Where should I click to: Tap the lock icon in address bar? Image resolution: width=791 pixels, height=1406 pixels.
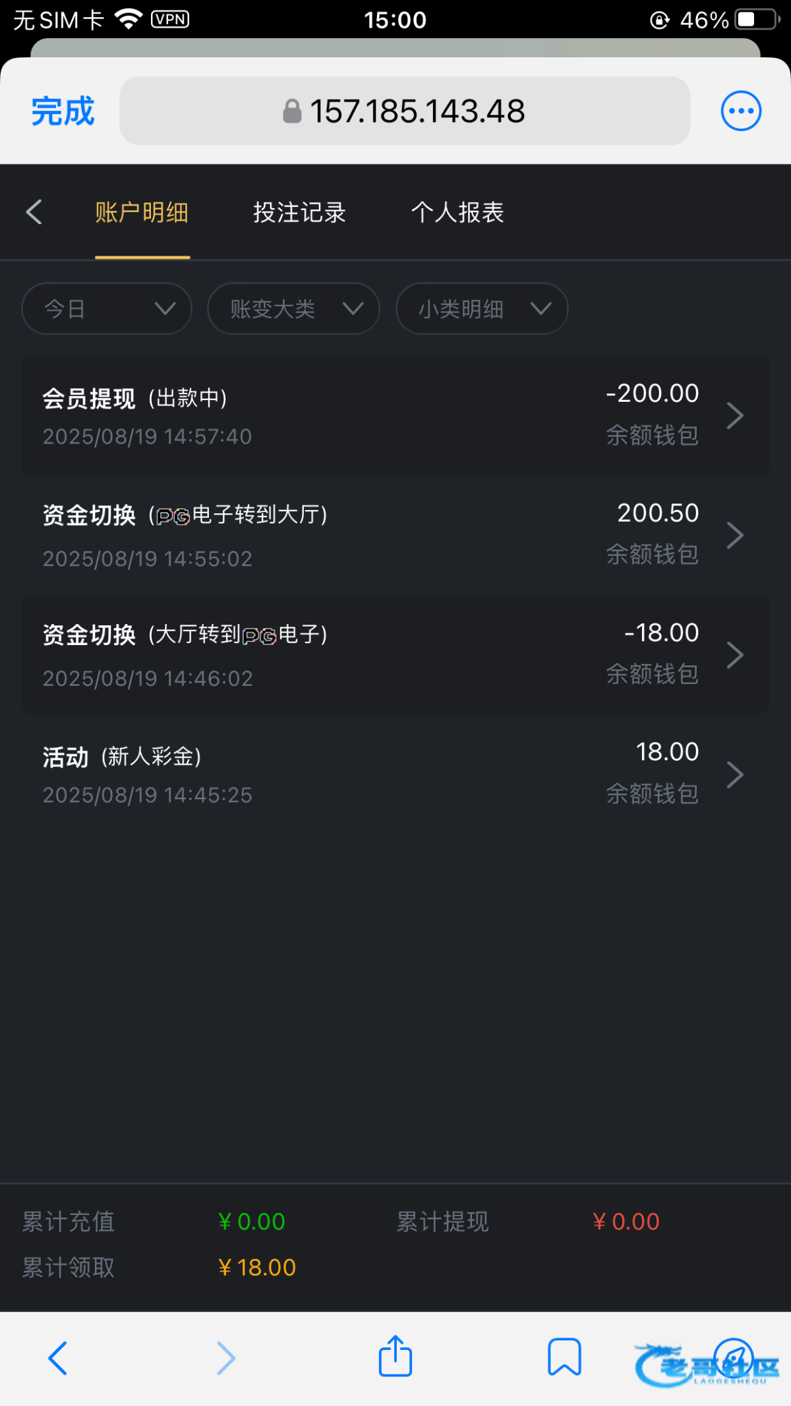pyautogui.click(x=292, y=111)
